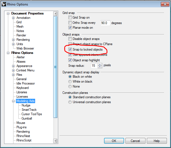Select Universal construction planes
This screenshot has height=148, width=171.
70,102
